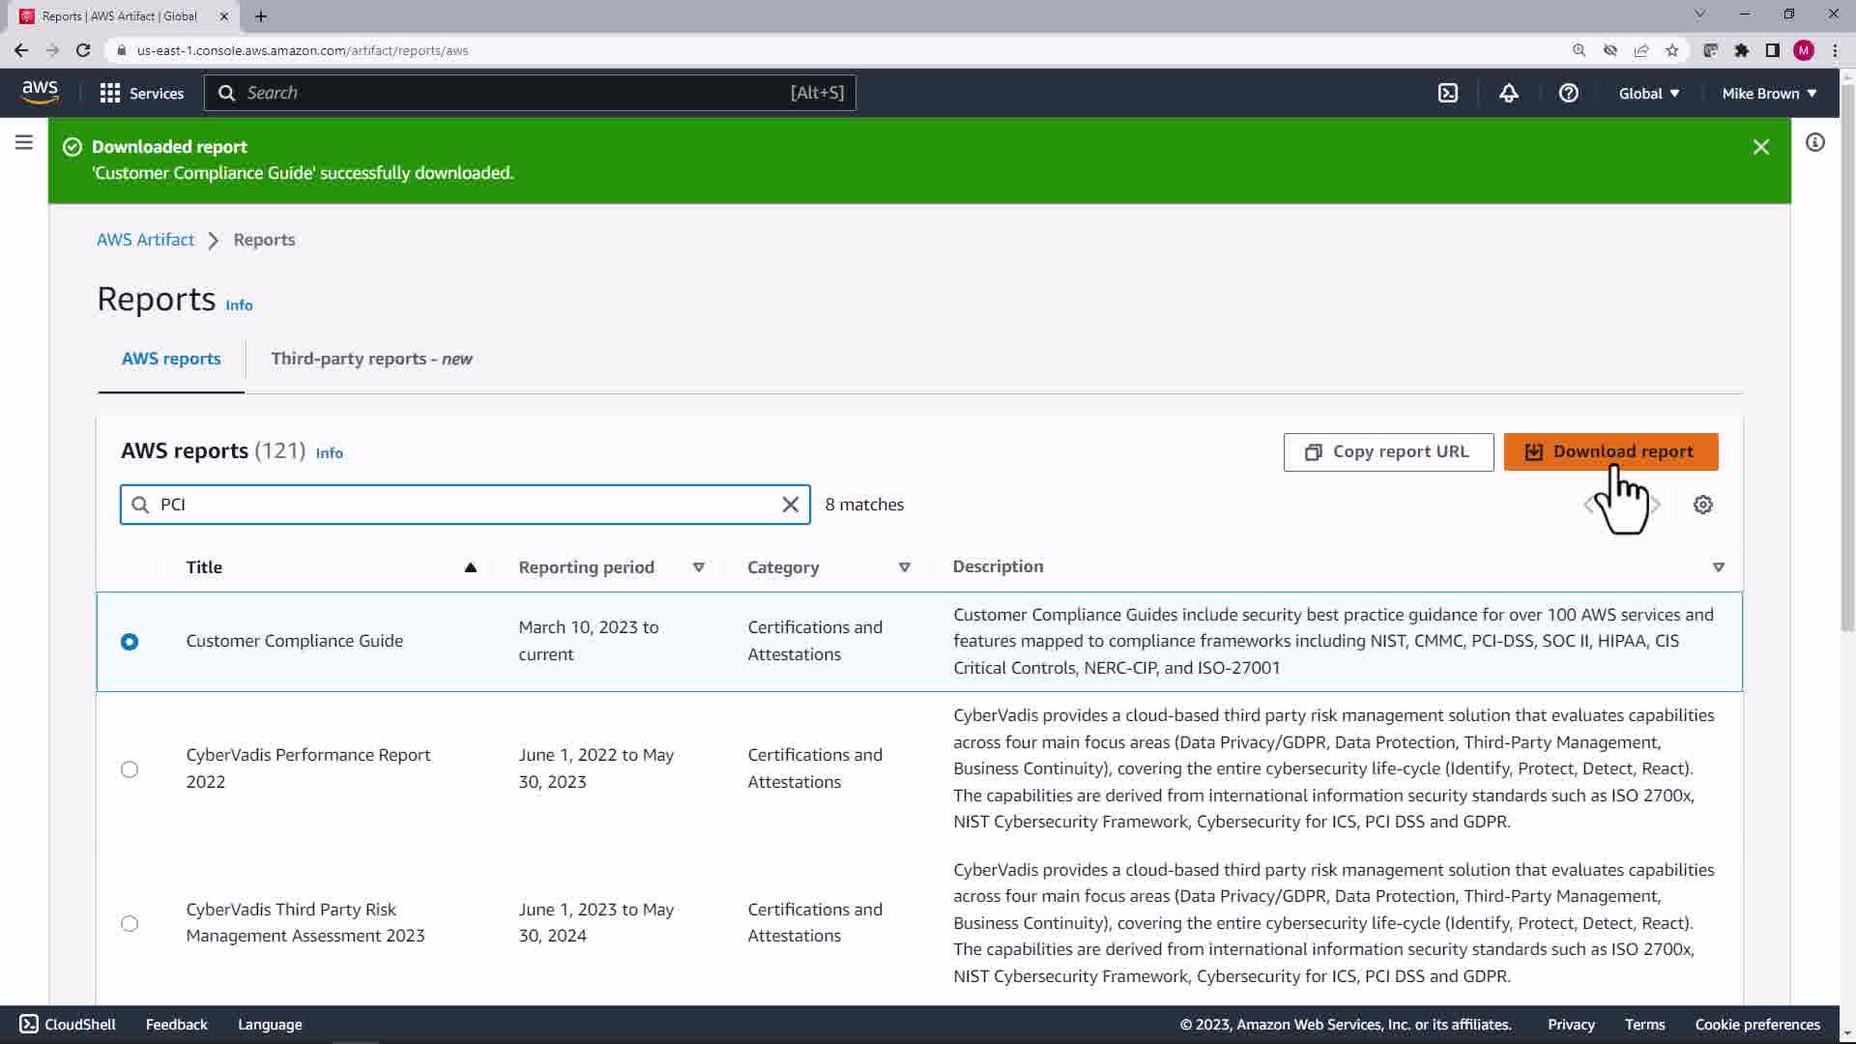This screenshot has height=1044, width=1856.
Task: Dismiss the Downloaded report green banner
Action: 1760,147
